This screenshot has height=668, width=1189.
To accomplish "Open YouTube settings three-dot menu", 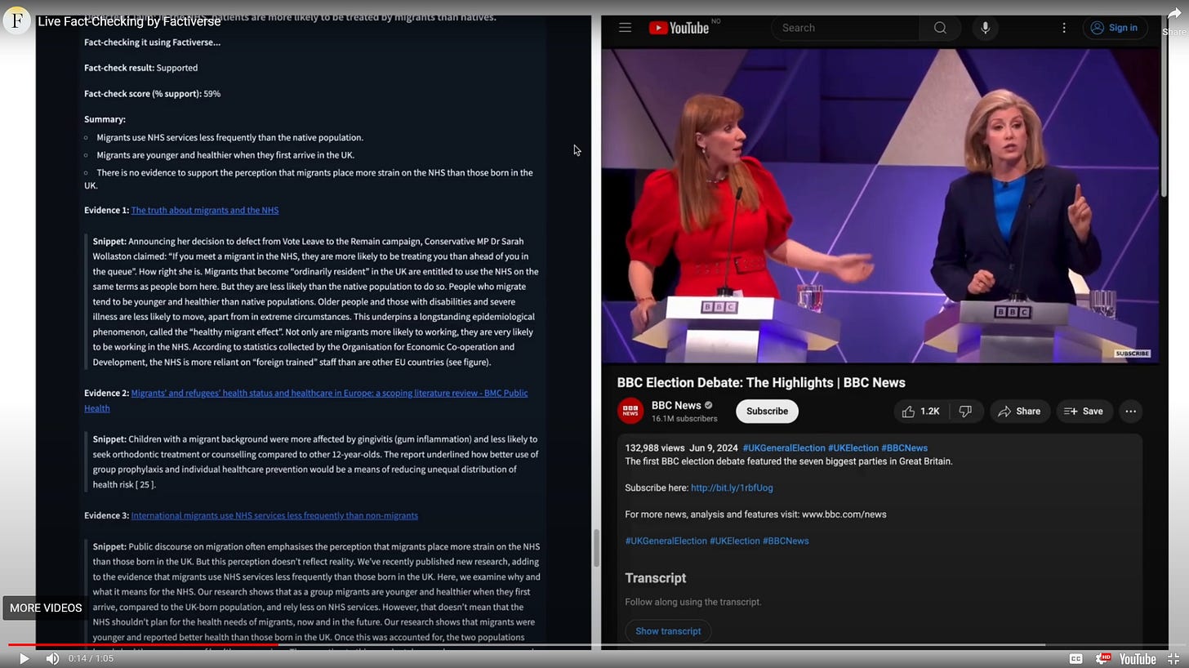I will coord(1063,27).
